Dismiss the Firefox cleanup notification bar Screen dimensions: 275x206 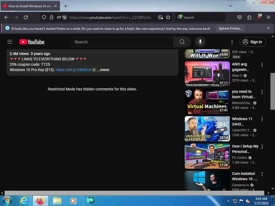coord(268,28)
